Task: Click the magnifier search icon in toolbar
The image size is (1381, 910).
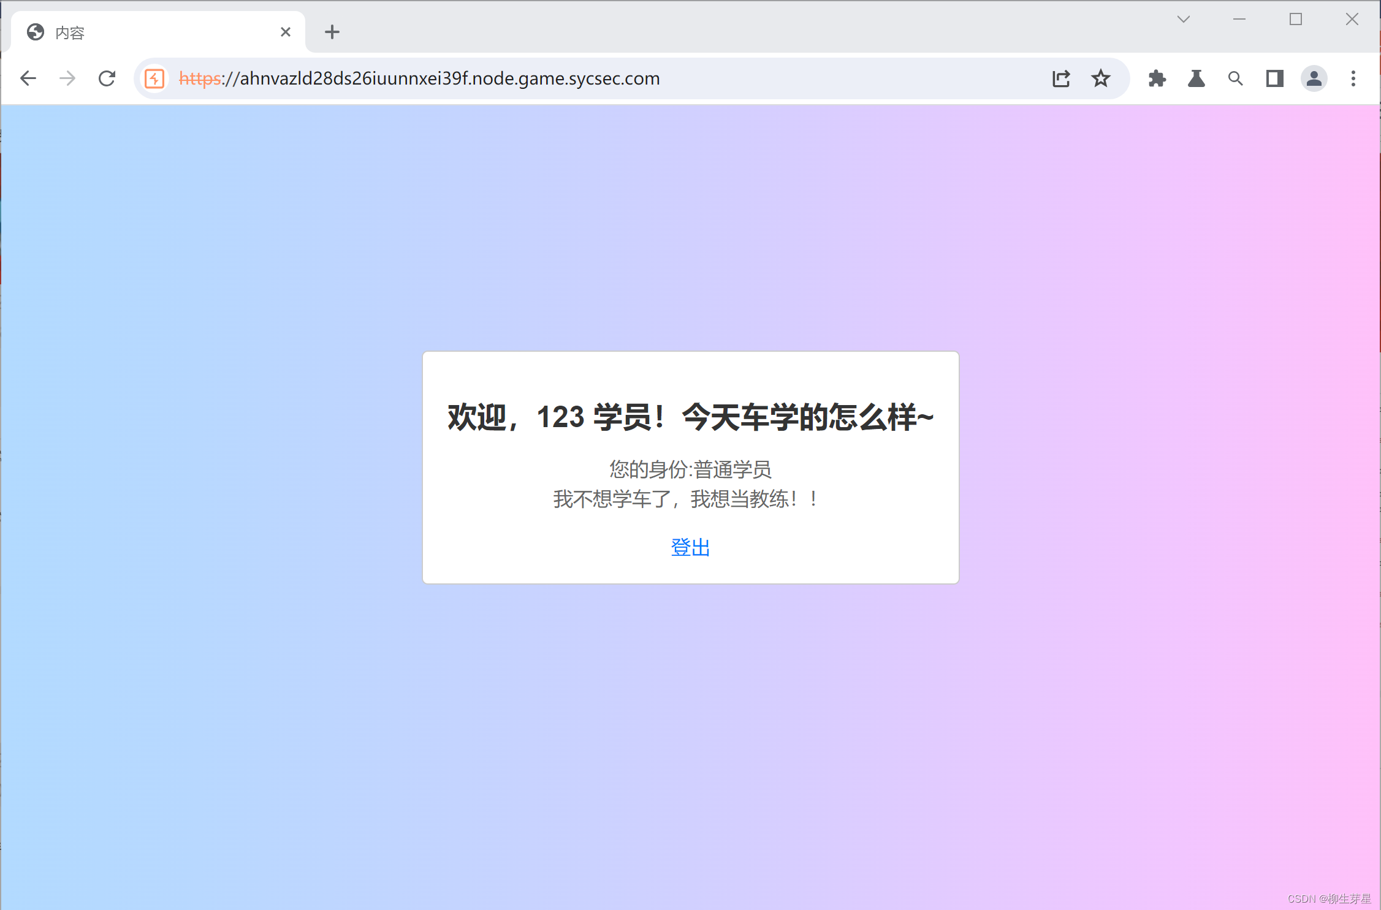Action: tap(1235, 78)
